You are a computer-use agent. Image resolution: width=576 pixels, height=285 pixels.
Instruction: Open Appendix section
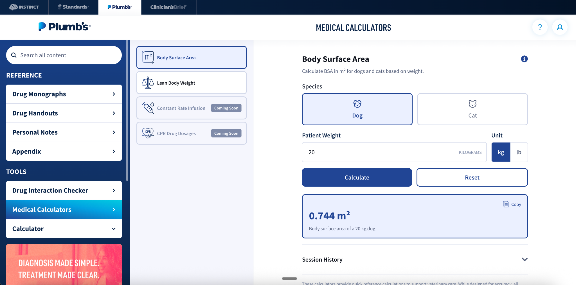pyautogui.click(x=64, y=151)
